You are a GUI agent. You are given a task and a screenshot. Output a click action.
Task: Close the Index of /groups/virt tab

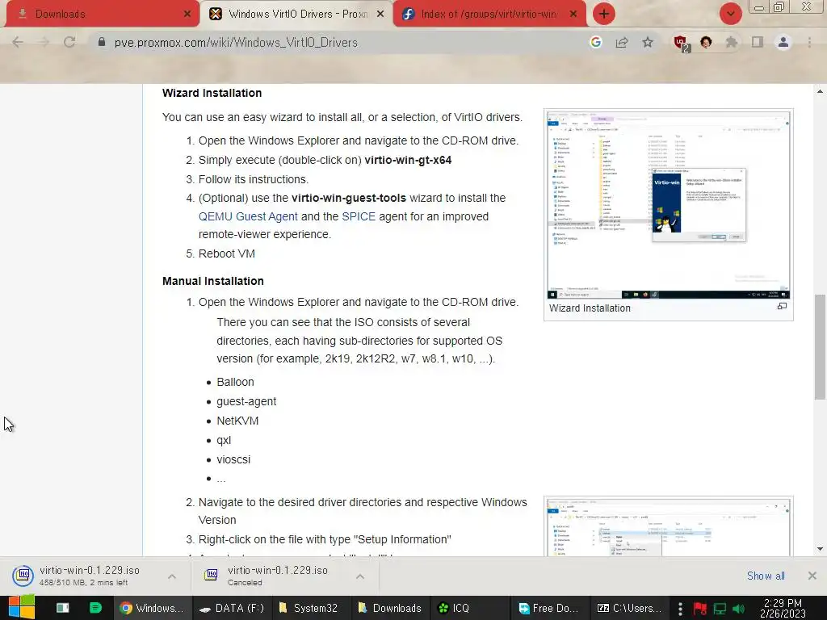(573, 15)
